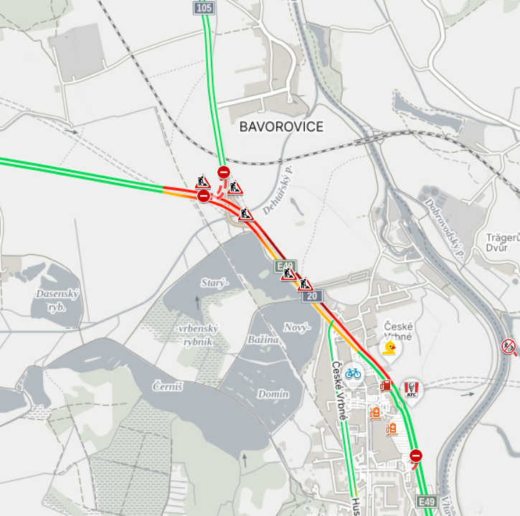This screenshot has width=520, height=516.
Task: Select the E49 shield at bottom right
Action: click(x=427, y=502)
